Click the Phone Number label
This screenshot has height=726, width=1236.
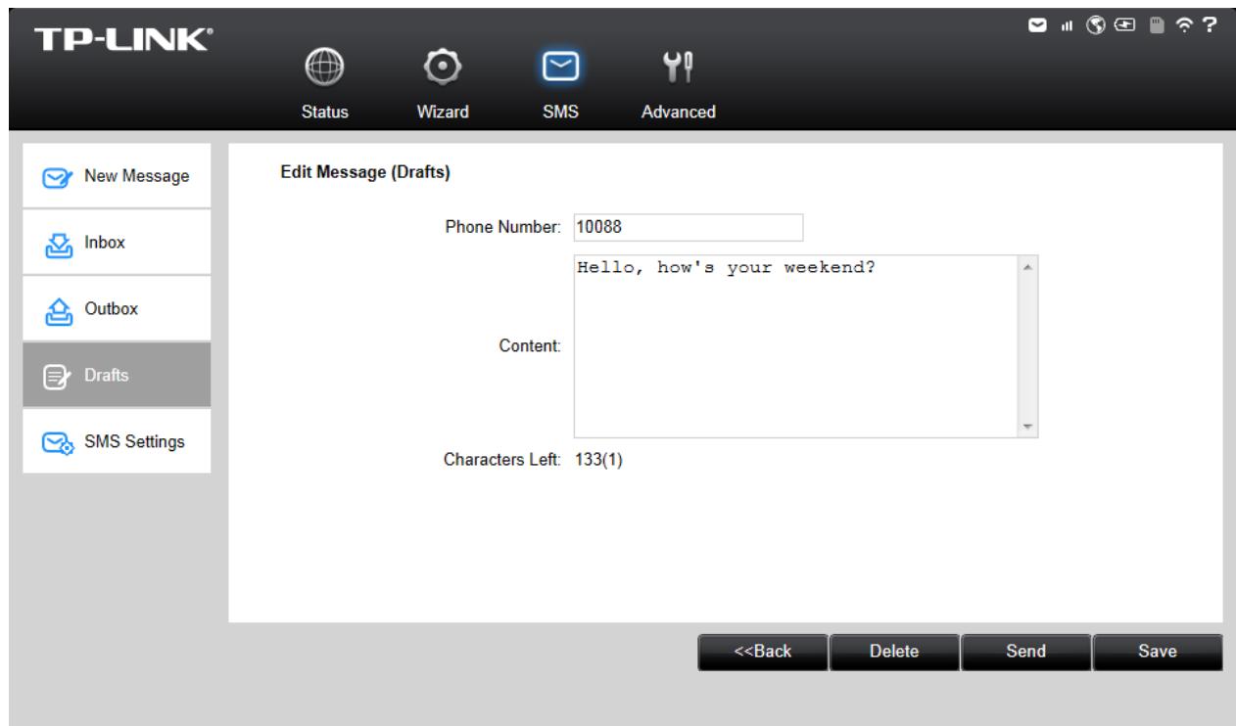(x=502, y=227)
